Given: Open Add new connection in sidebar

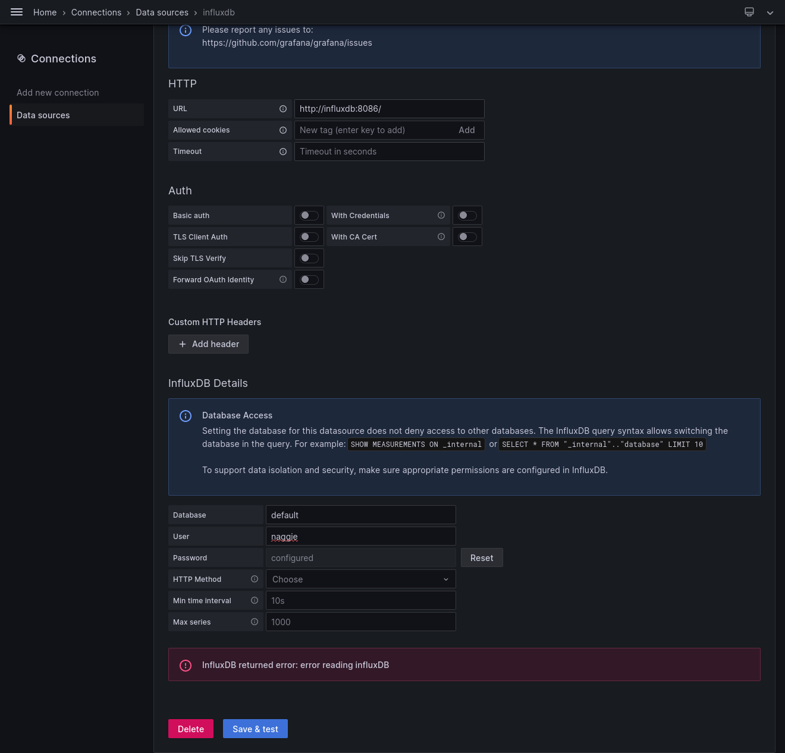Looking at the screenshot, I should coord(58,93).
